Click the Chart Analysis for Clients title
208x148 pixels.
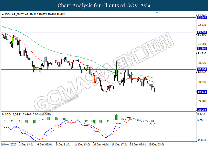104,6
